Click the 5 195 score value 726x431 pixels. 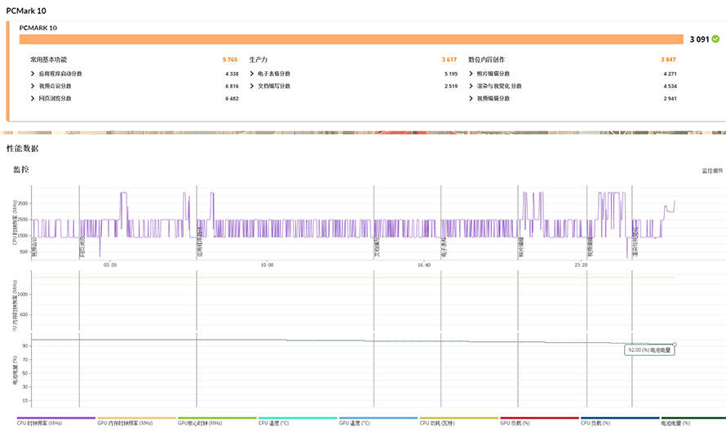[451, 73]
